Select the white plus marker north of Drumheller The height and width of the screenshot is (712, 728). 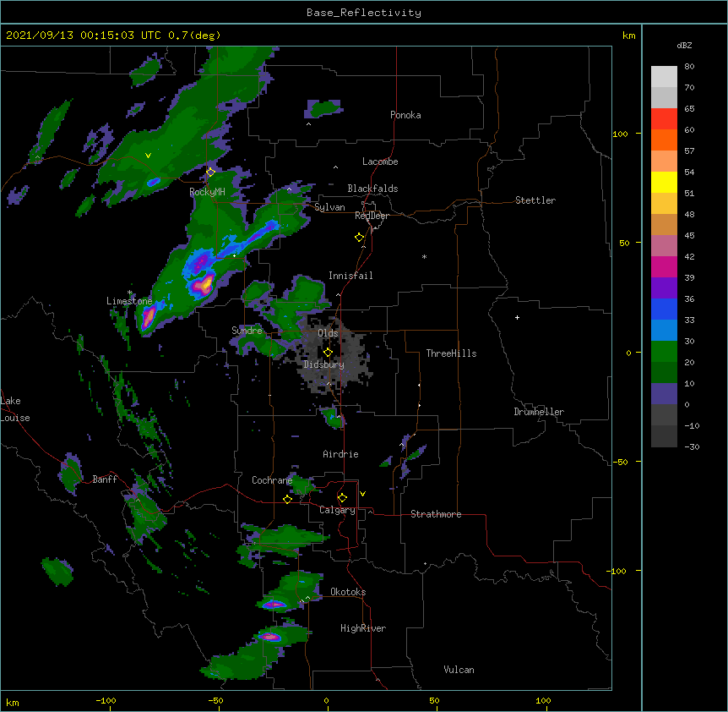pyautogui.click(x=517, y=317)
